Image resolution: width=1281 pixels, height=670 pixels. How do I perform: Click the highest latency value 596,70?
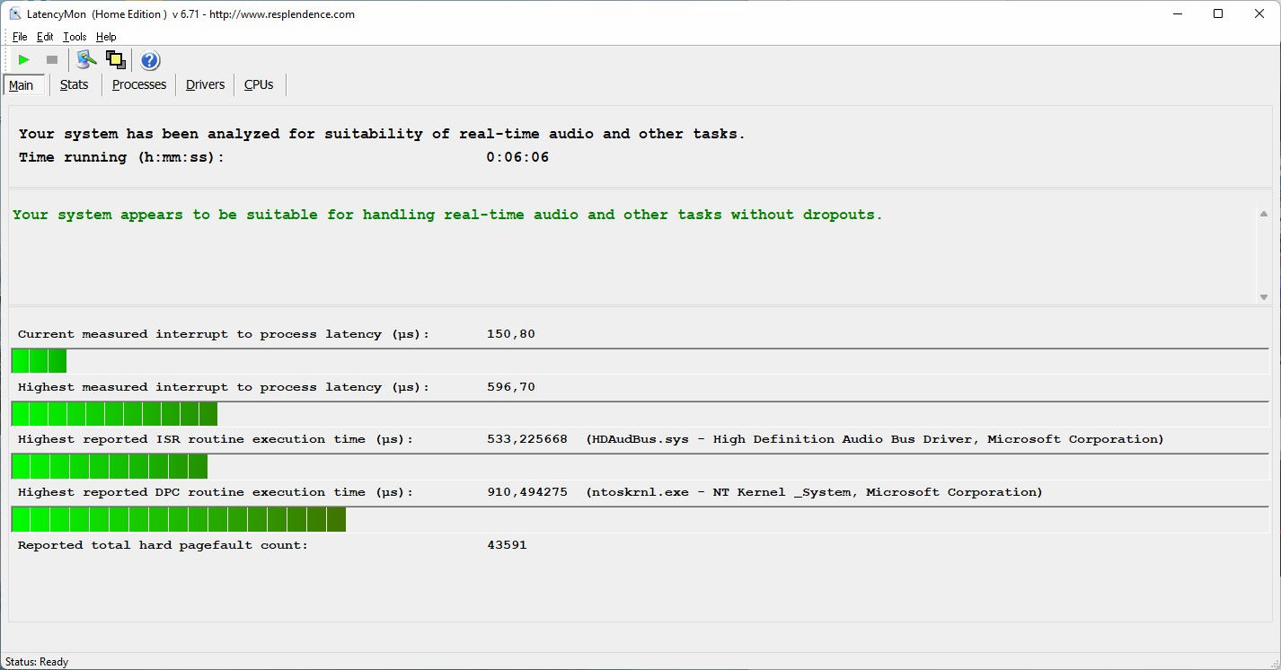click(x=510, y=387)
